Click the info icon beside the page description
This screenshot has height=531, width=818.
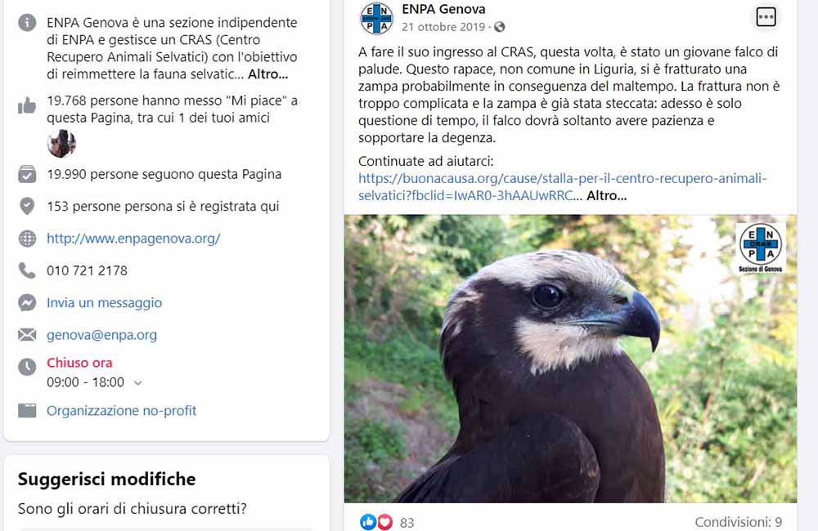click(27, 22)
